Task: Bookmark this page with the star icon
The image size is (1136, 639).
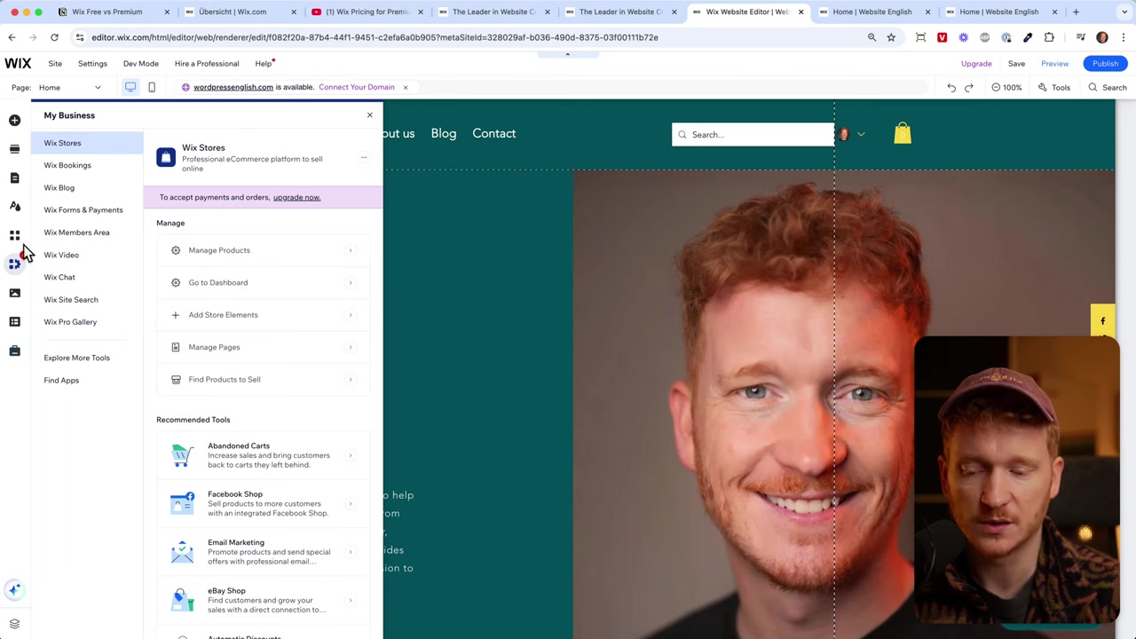Action: coord(891,37)
